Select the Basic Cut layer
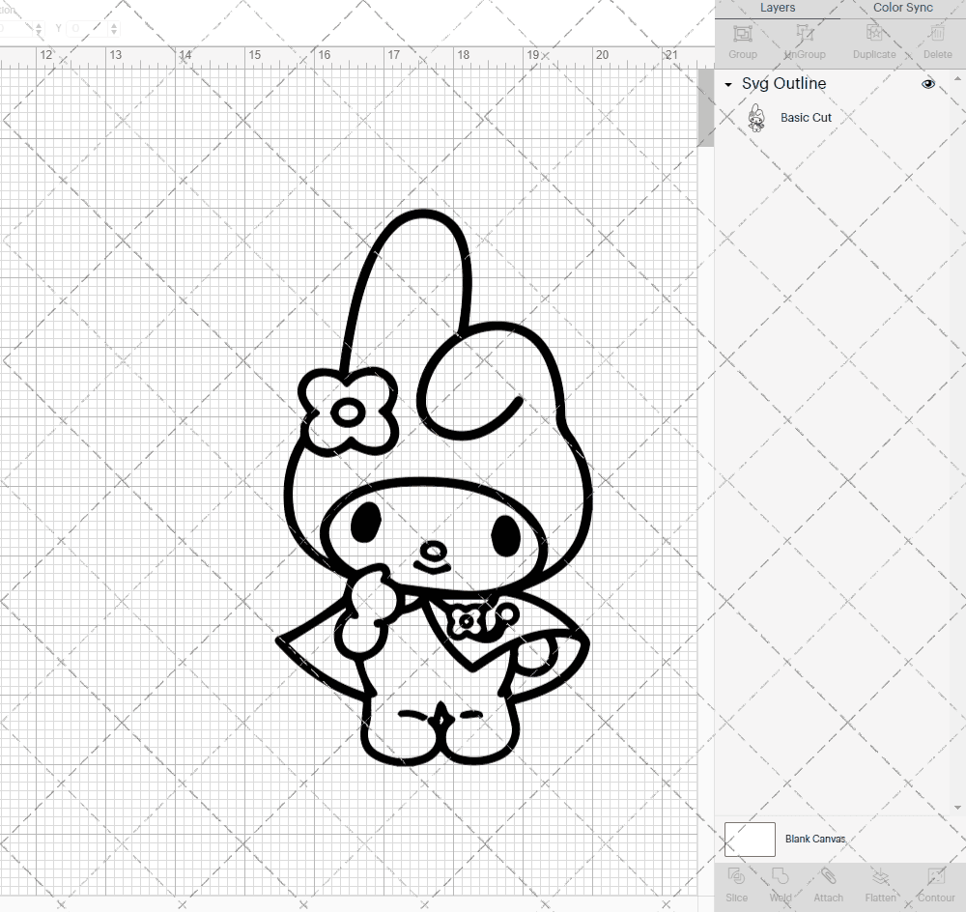Image resolution: width=966 pixels, height=912 pixels. click(x=806, y=117)
